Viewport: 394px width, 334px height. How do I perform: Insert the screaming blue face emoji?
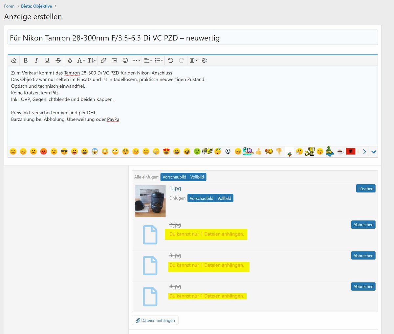95,151
